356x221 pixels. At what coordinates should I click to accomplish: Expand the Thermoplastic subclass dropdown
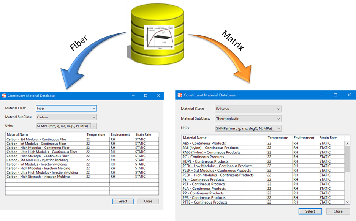point(248,119)
